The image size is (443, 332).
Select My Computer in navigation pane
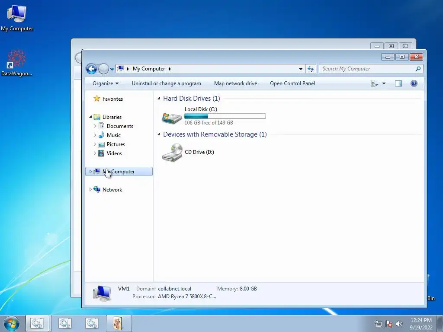click(119, 171)
